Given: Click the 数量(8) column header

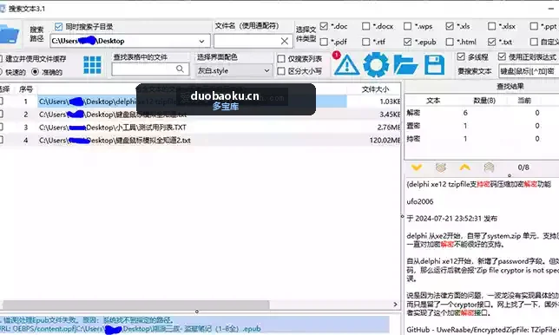Looking at the screenshot, I should point(484,101).
